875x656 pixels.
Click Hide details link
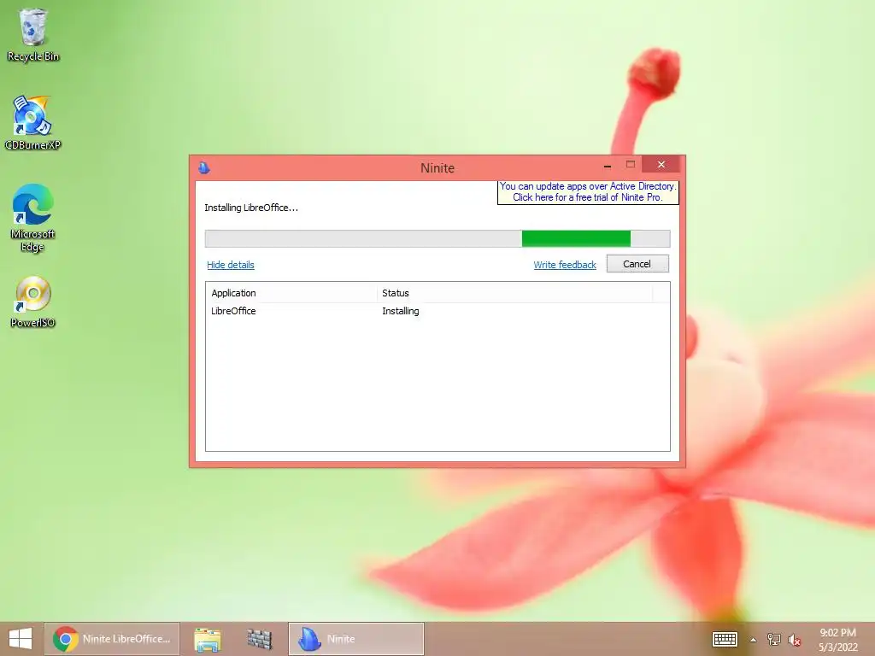[231, 265]
